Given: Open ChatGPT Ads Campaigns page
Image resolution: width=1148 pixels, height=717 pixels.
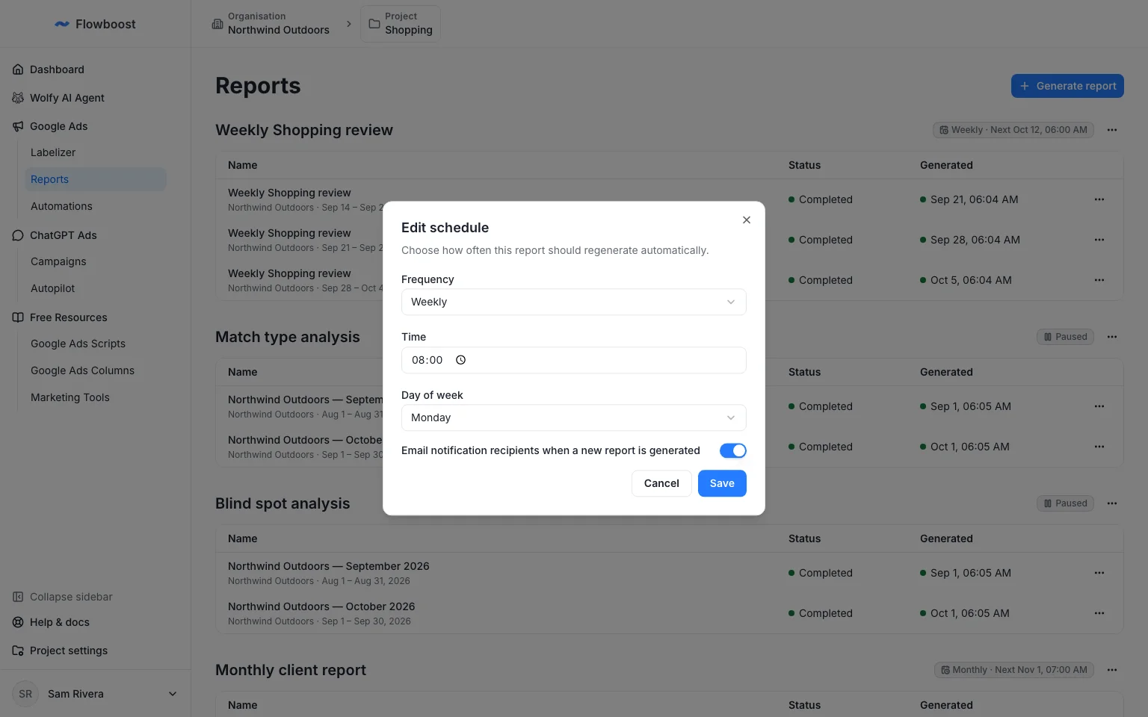Looking at the screenshot, I should (58, 261).
